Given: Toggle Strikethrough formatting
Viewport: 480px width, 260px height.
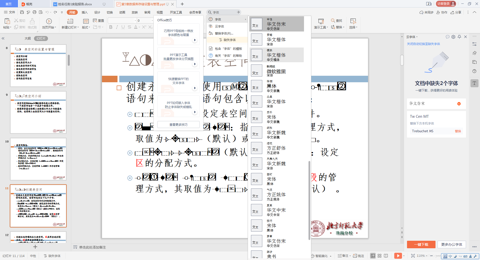Looking at the screenshot, I should coord(129,27).
